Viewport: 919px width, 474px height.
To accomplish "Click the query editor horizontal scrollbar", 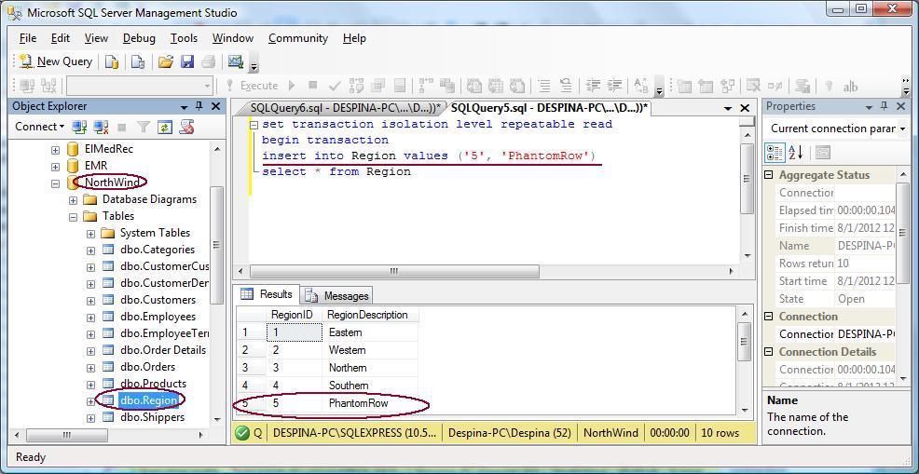I will 395,272.
